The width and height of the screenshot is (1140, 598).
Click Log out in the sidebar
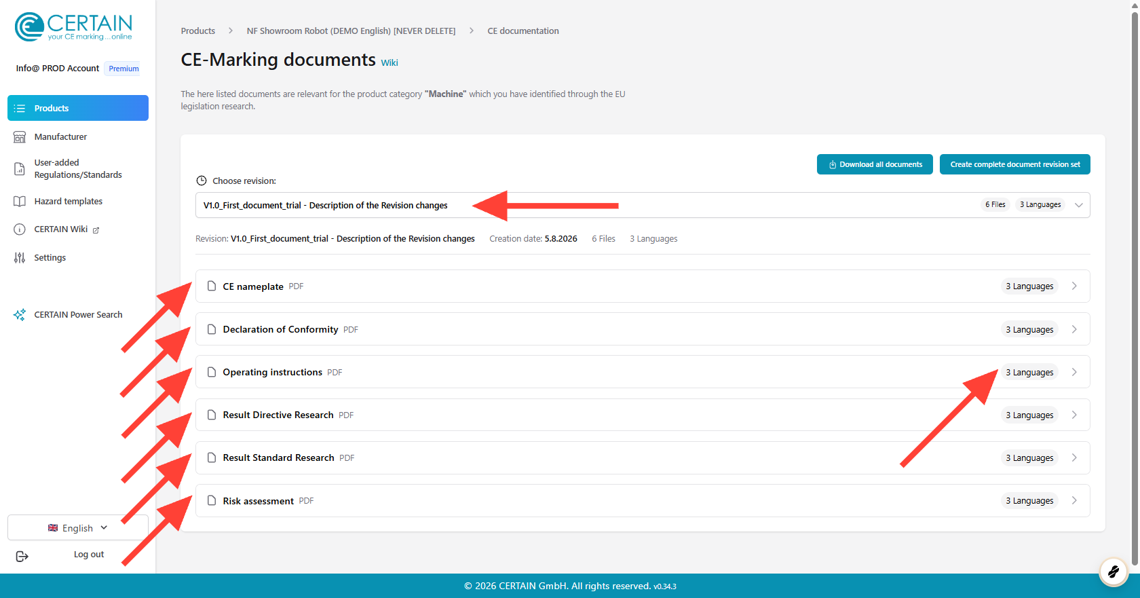(89, 555)
